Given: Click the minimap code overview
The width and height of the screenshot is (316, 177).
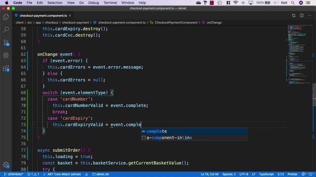Looking at the screenshot, I should point(300,54).
